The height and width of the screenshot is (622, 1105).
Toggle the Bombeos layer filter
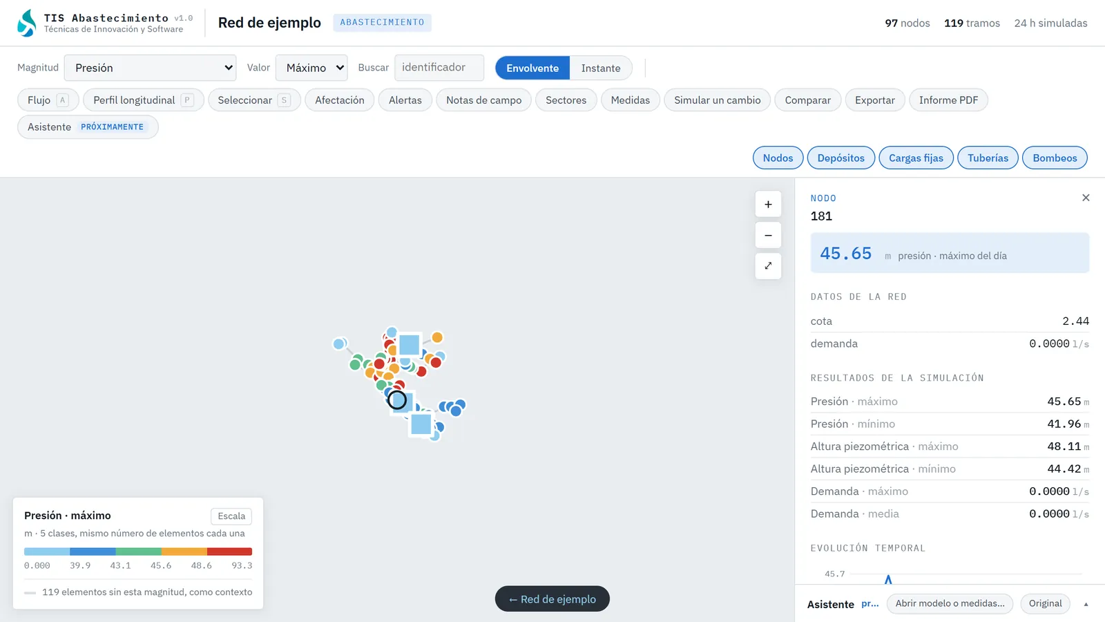[1055, 158]
